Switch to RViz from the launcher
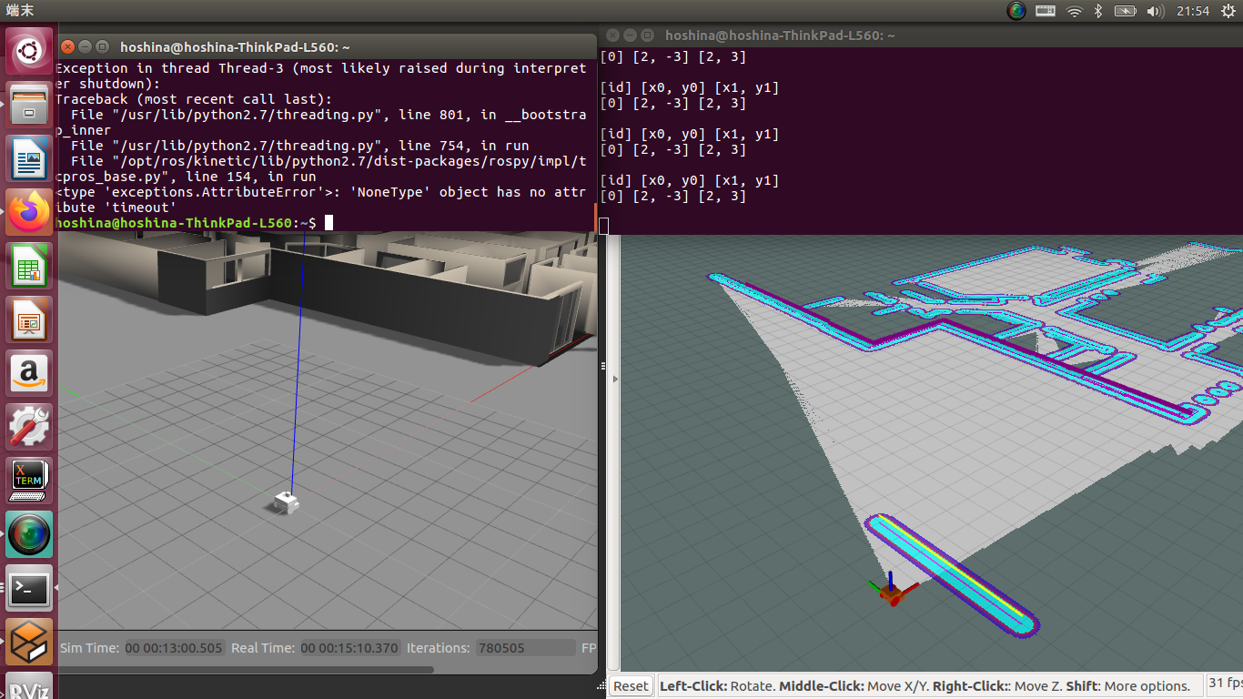The image size is (1243, 699). [x=29, y=686]
